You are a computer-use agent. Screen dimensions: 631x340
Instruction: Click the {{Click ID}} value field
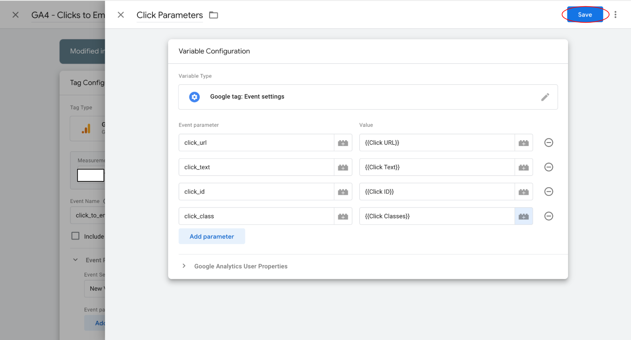coord(437,192)
